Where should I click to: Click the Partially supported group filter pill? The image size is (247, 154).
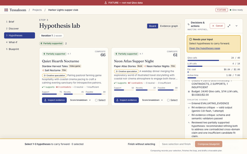51,43
